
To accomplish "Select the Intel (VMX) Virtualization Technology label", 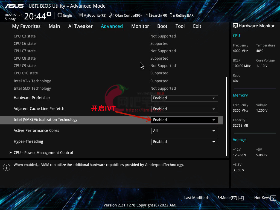I will pyautogui.click(x=46, y=120).
